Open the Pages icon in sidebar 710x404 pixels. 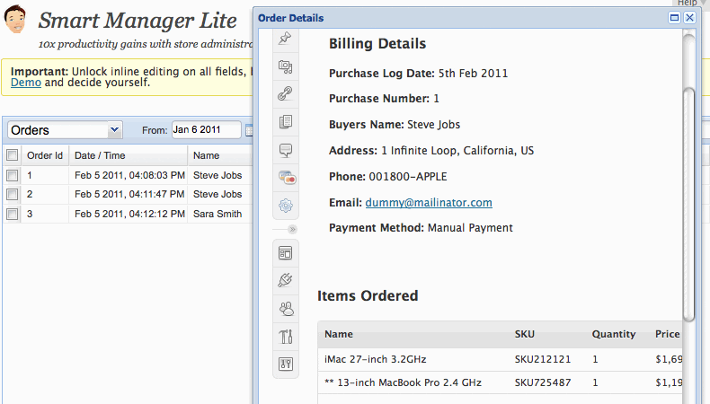(285, 122)
